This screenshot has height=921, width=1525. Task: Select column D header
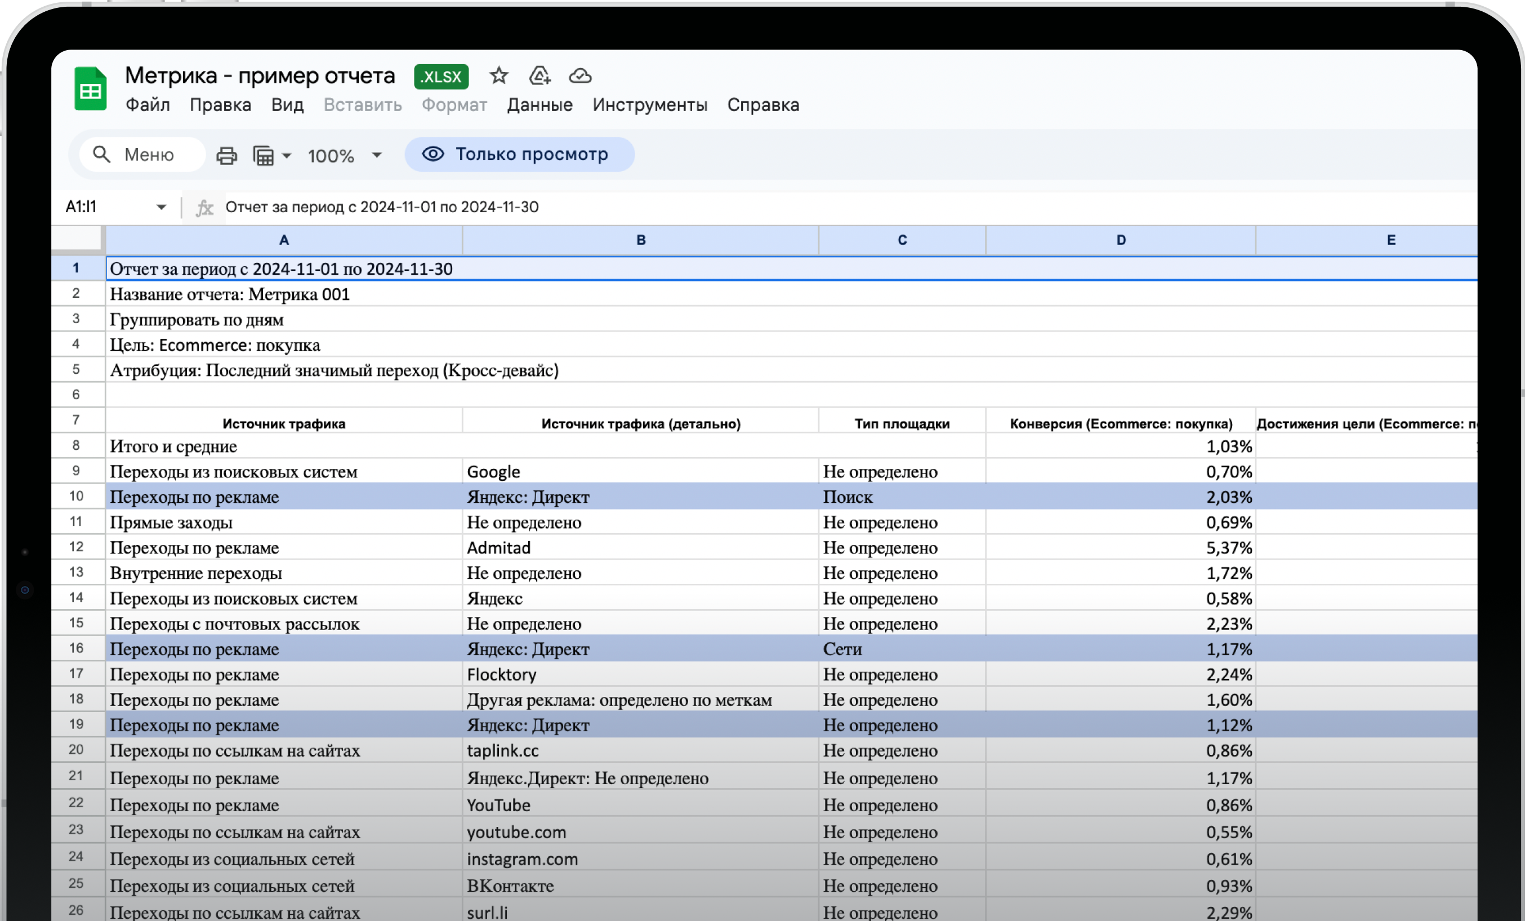tap(1120, 240)
